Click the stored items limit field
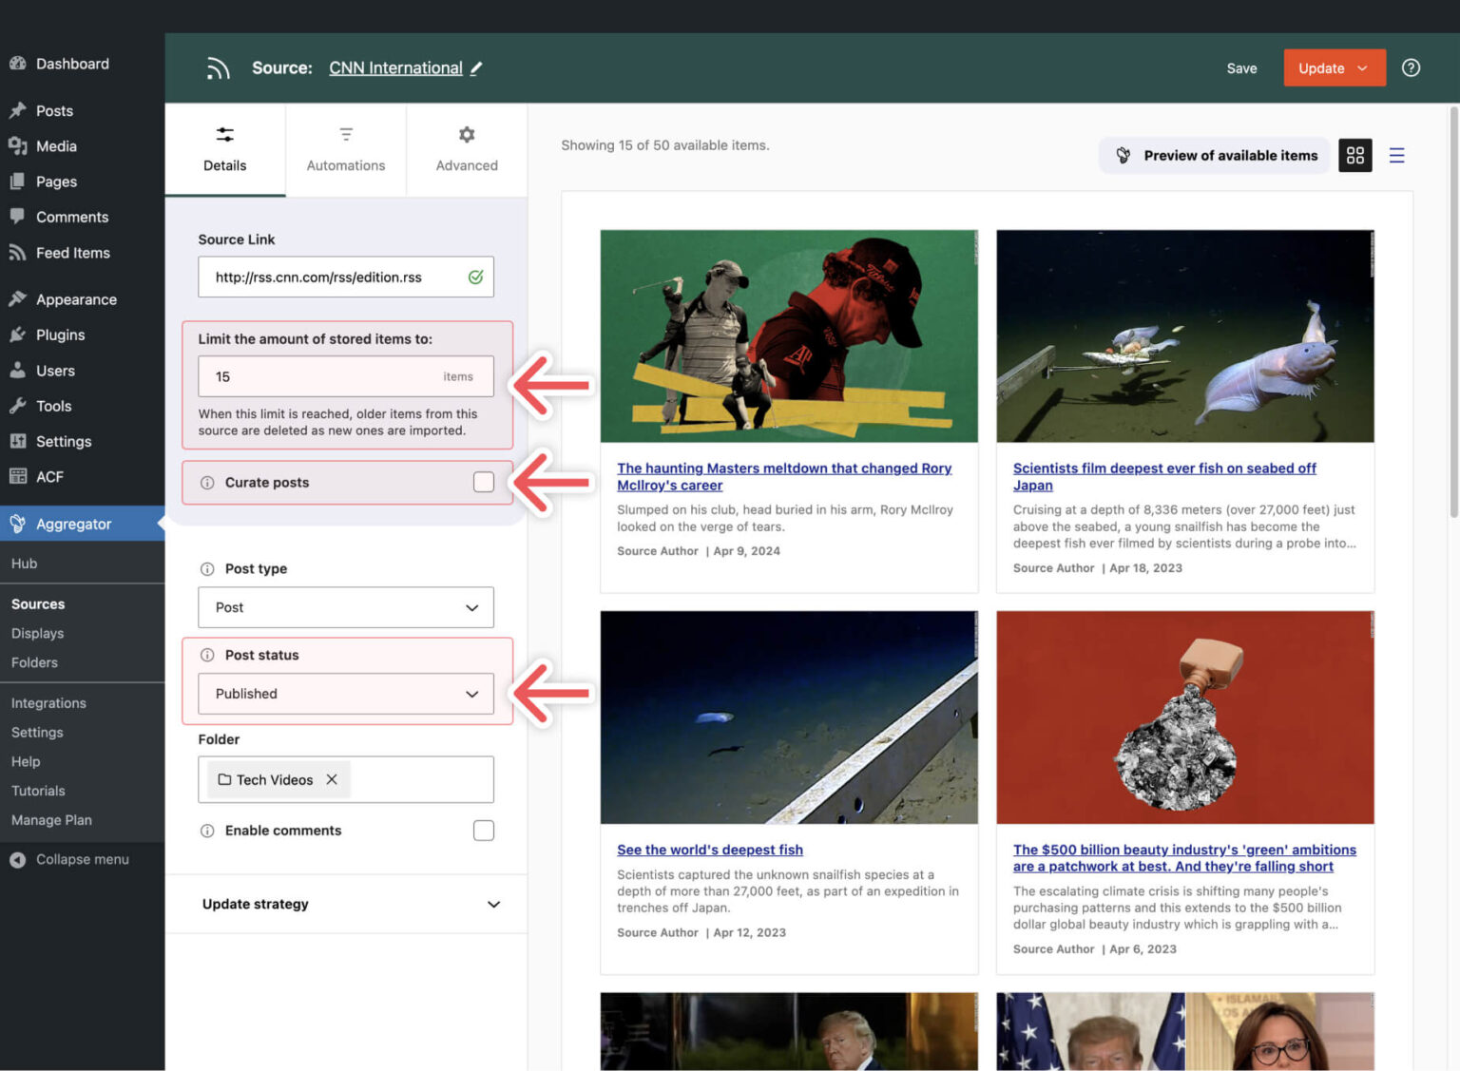This screenshot has height=1071, width=1460. [346, 376]
